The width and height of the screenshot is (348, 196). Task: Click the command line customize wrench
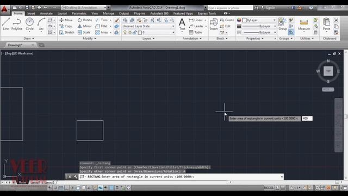[x=76, y=176]
